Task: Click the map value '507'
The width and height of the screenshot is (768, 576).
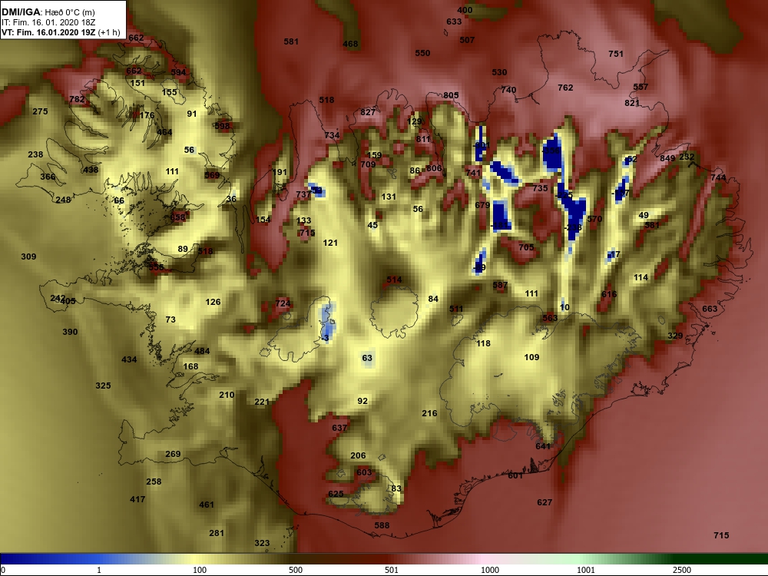Action: pos(467,40)
